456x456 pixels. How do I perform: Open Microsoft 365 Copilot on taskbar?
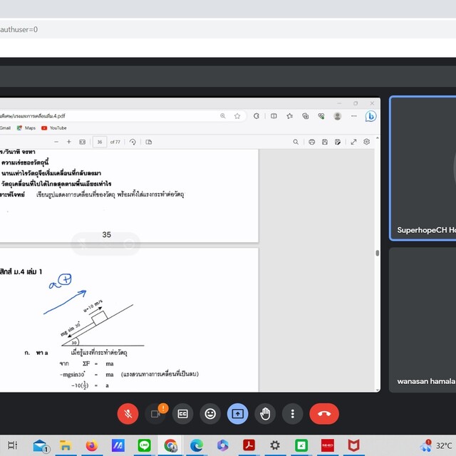tap(223, 445)
